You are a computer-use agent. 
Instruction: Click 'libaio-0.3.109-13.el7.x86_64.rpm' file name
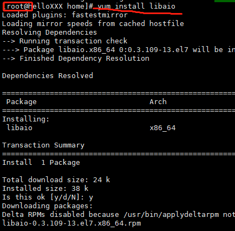[71, 223]
